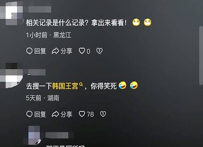
Task: Click reply bubble icon under Heilongjiang comment
Action: coord(29,51)
